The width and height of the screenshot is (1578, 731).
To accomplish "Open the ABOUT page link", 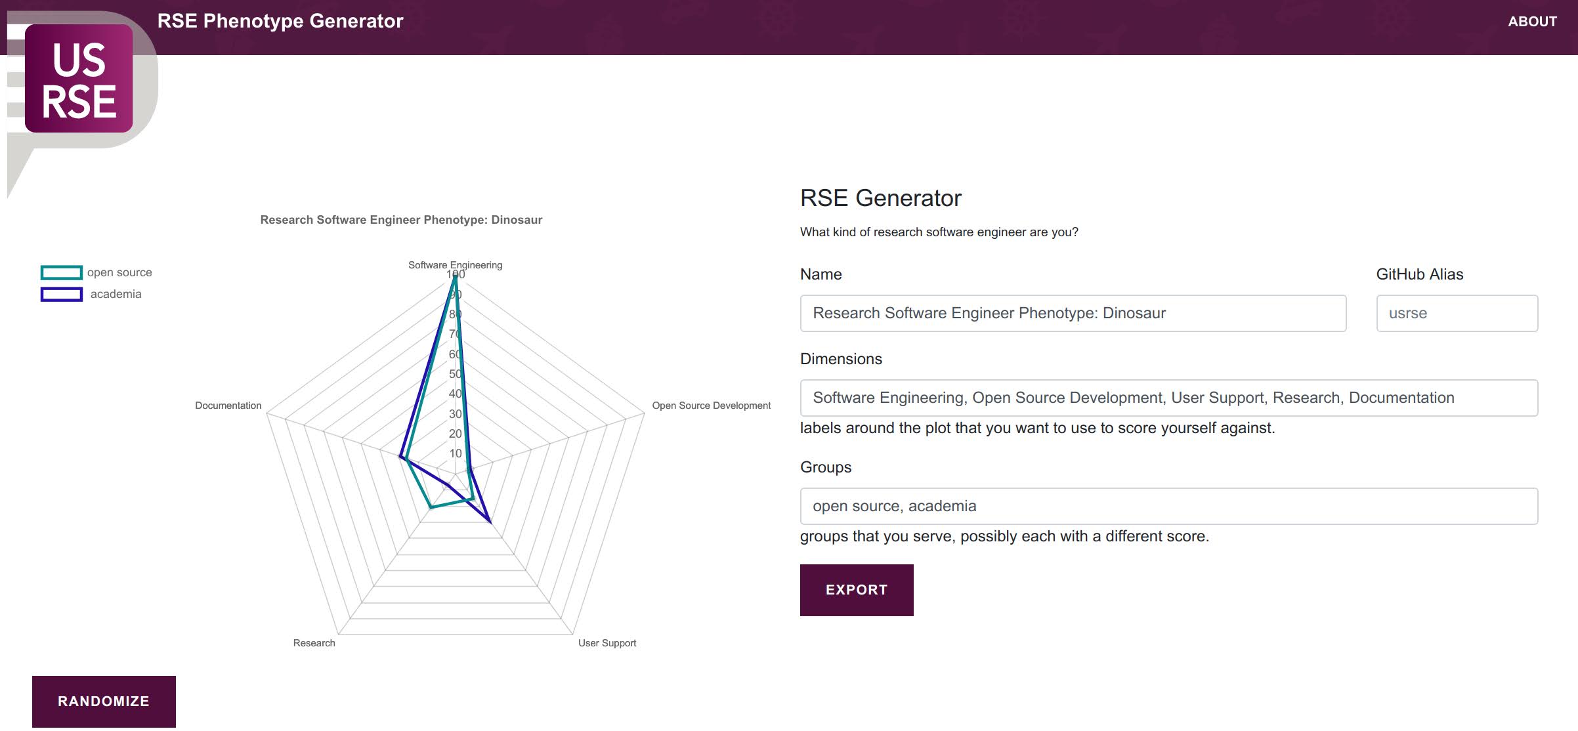I will 1532,22.
